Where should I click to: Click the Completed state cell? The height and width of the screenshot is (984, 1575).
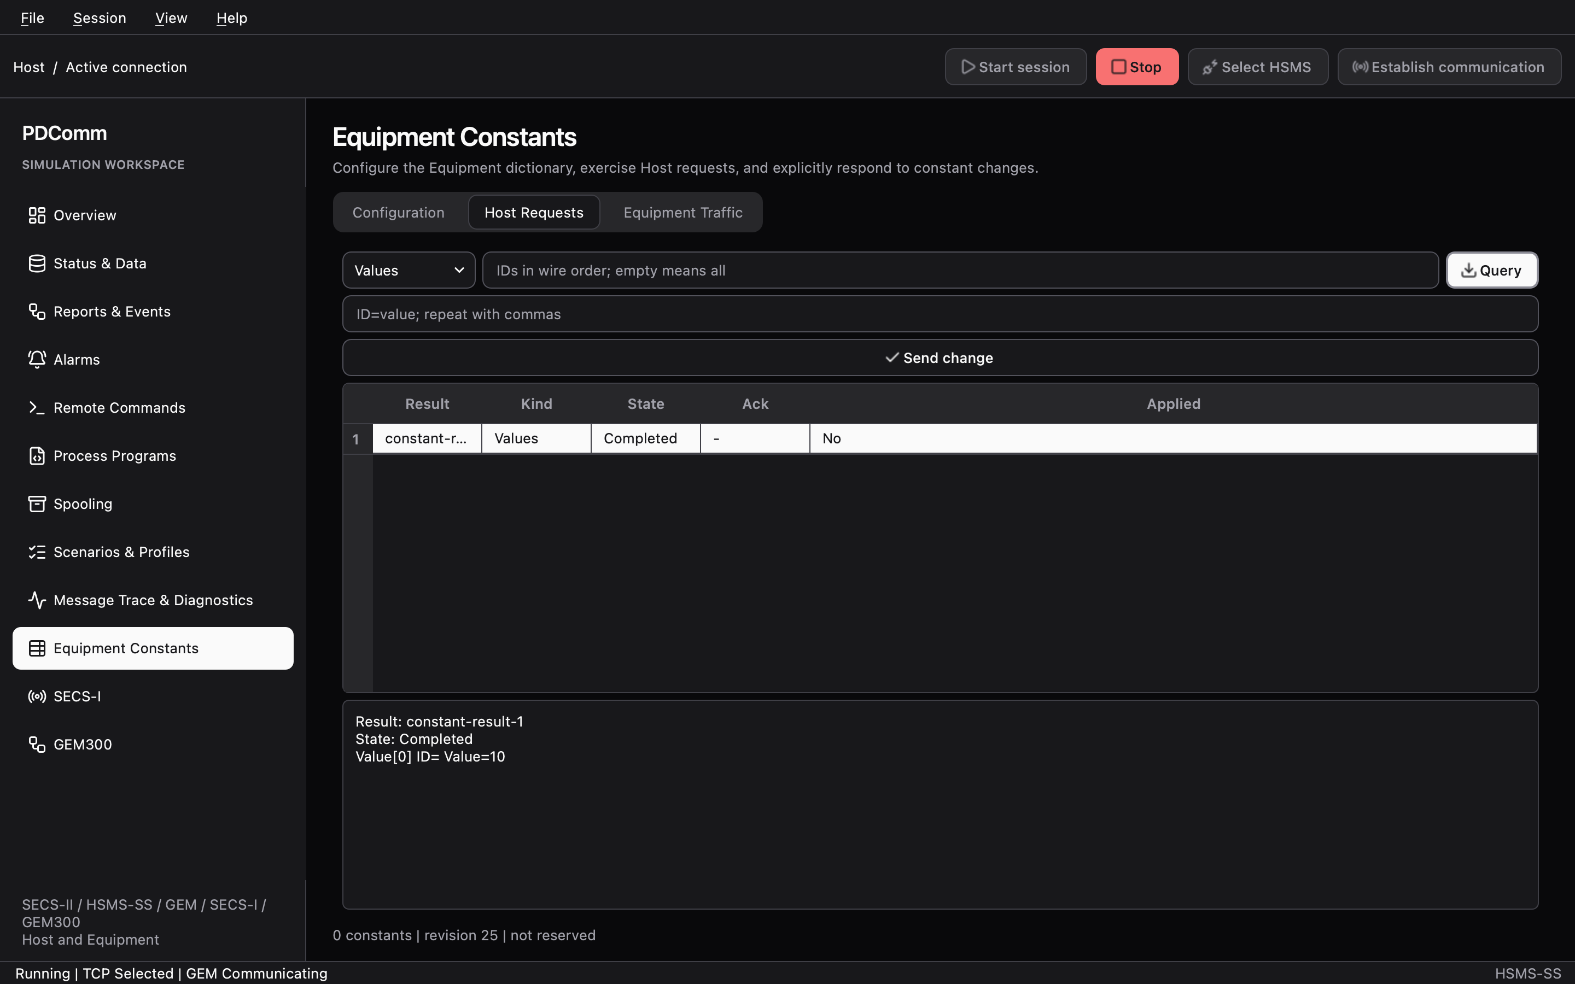pos(645,438)
